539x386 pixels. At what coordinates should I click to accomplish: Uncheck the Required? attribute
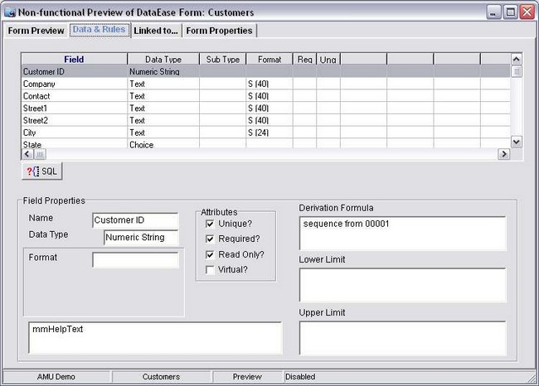[210, 239]
